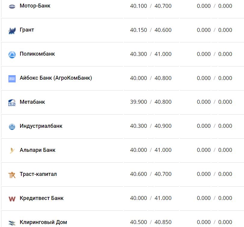Viewport: 244px width, 227px height.
Task: Select the Кредитвест Банк name
Action: (x=42, y=198)
